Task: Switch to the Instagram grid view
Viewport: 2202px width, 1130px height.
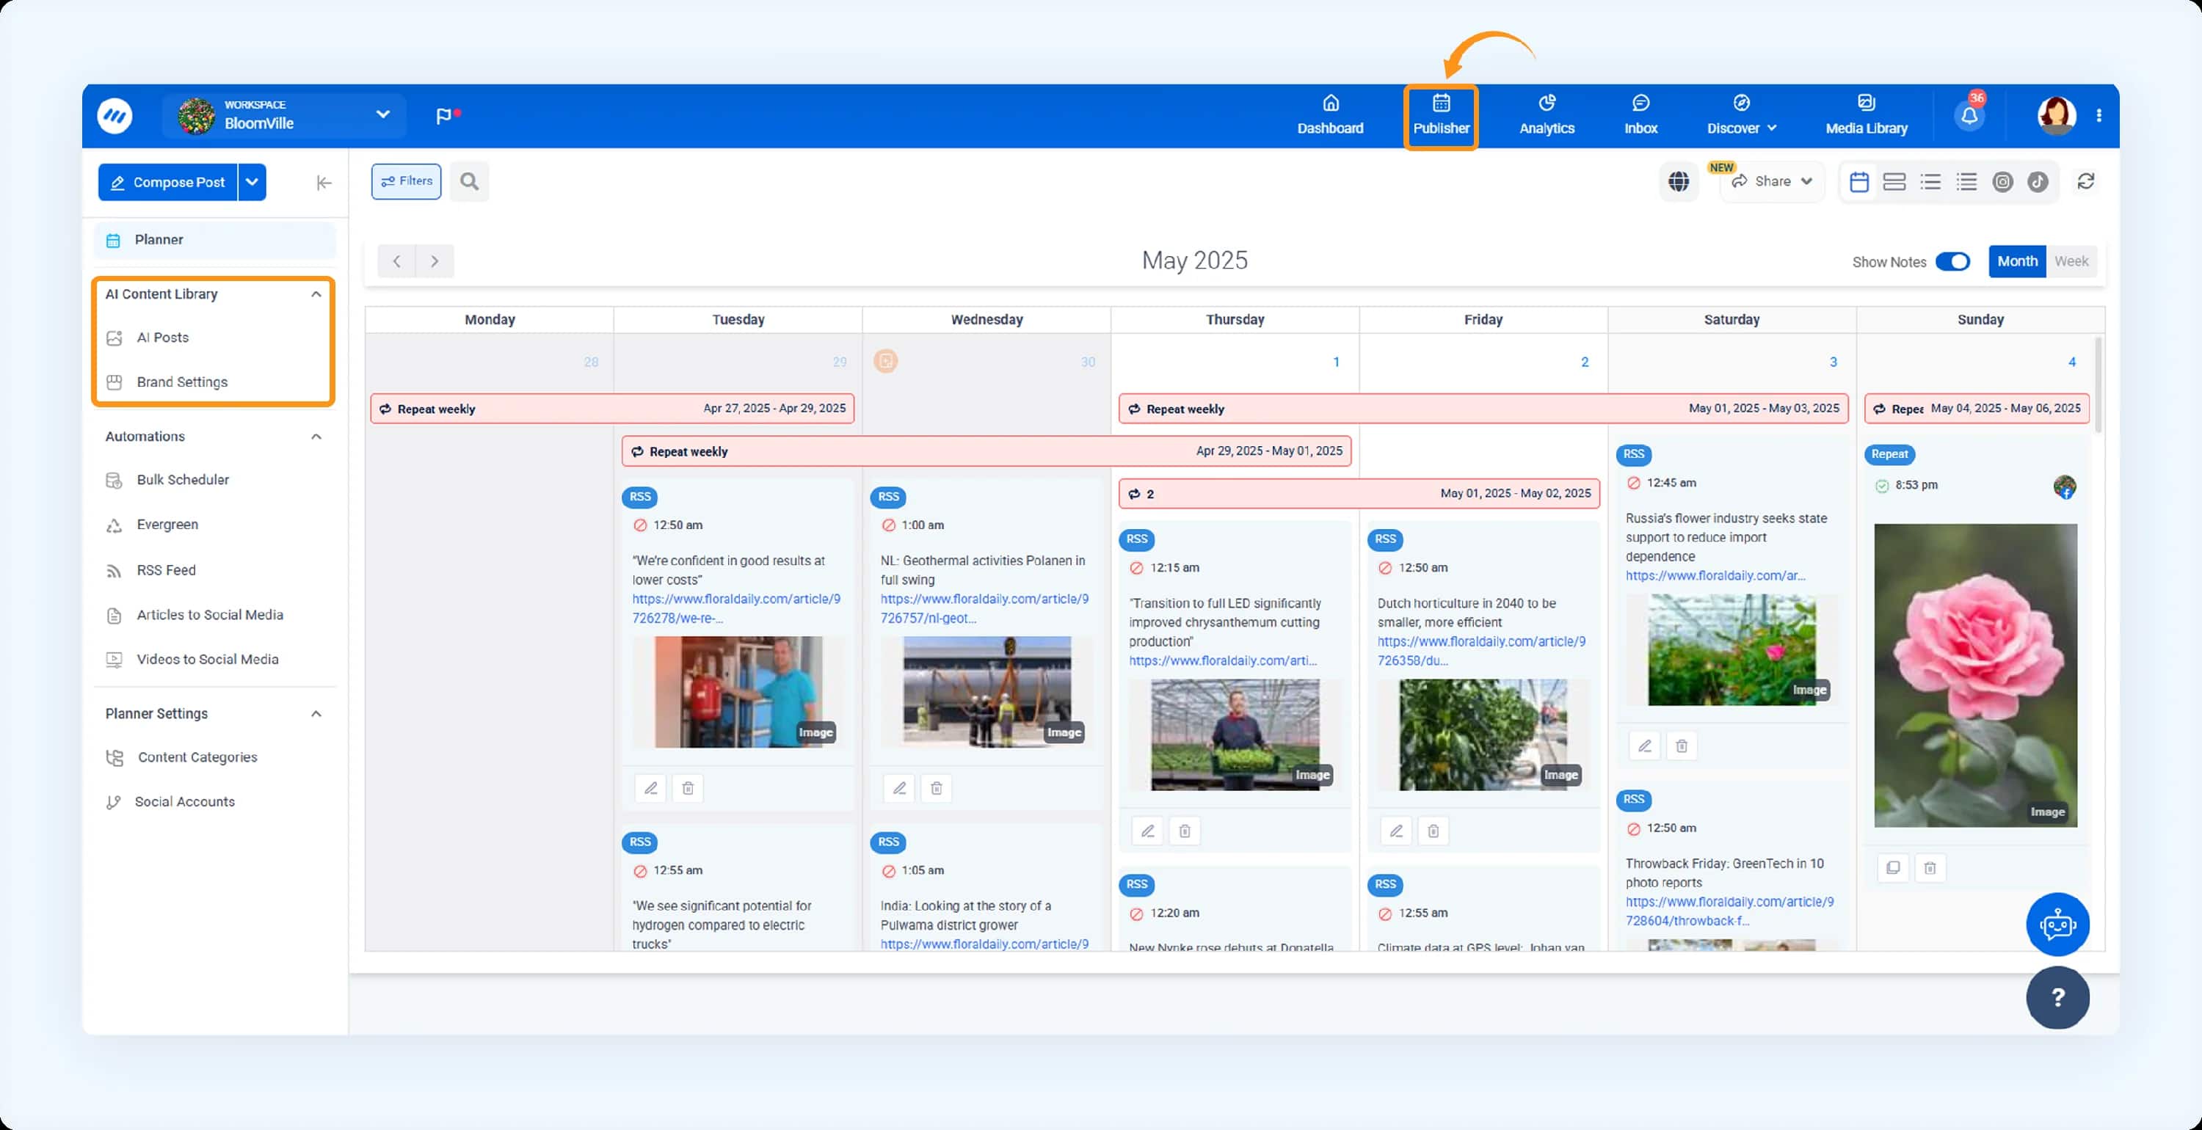Action: (2003, 181)
